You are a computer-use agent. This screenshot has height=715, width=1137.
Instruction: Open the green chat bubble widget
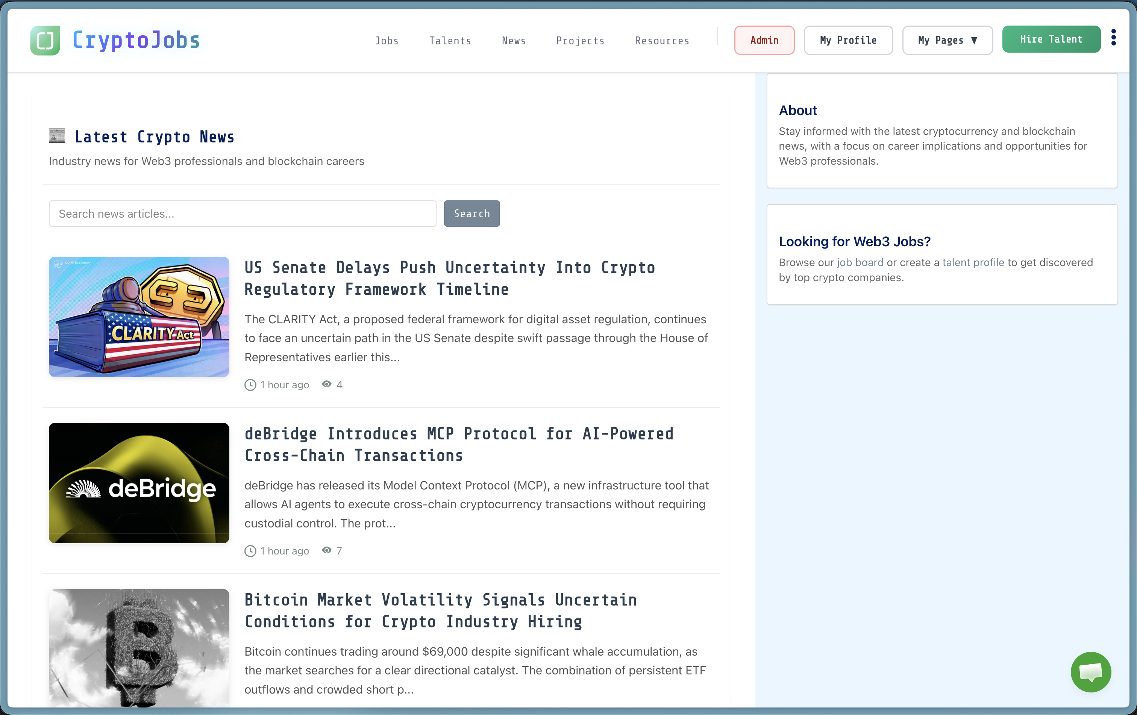[1091, 672]
